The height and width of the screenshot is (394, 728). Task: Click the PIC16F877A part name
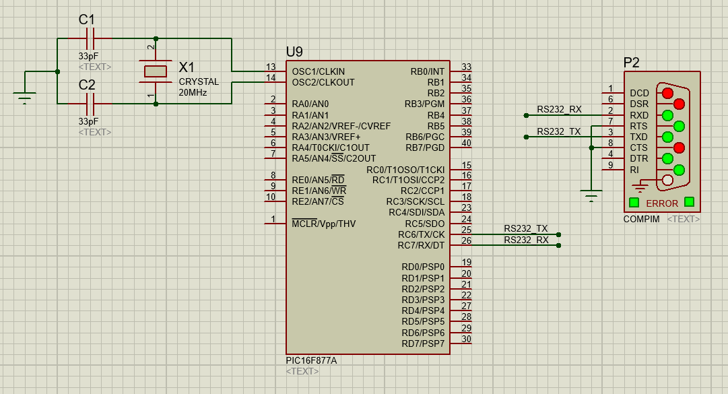[312, 360]
